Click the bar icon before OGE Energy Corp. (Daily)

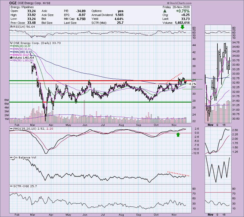click(x=11, y=43)
